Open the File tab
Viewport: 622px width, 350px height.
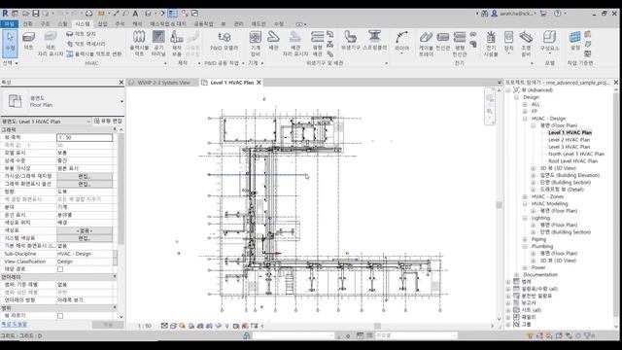point(9,23)
